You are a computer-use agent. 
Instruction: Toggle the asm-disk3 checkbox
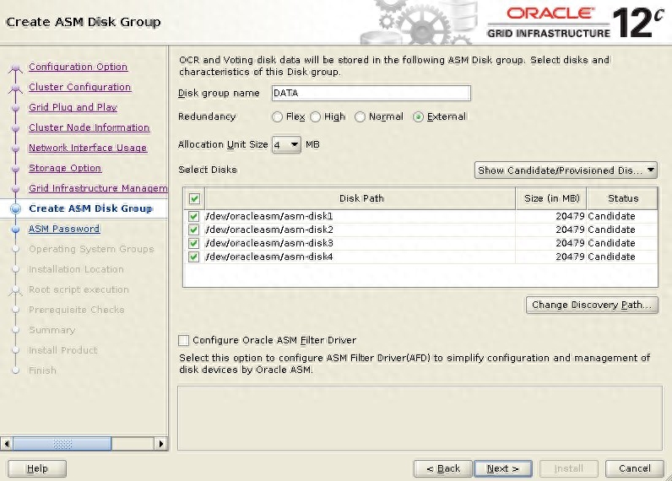click(x=194, y=243)
